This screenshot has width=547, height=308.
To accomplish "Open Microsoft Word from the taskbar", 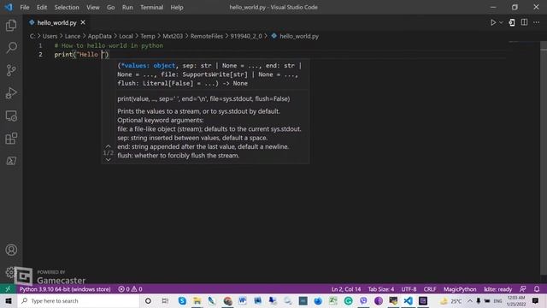I will [x=243, y=300].
